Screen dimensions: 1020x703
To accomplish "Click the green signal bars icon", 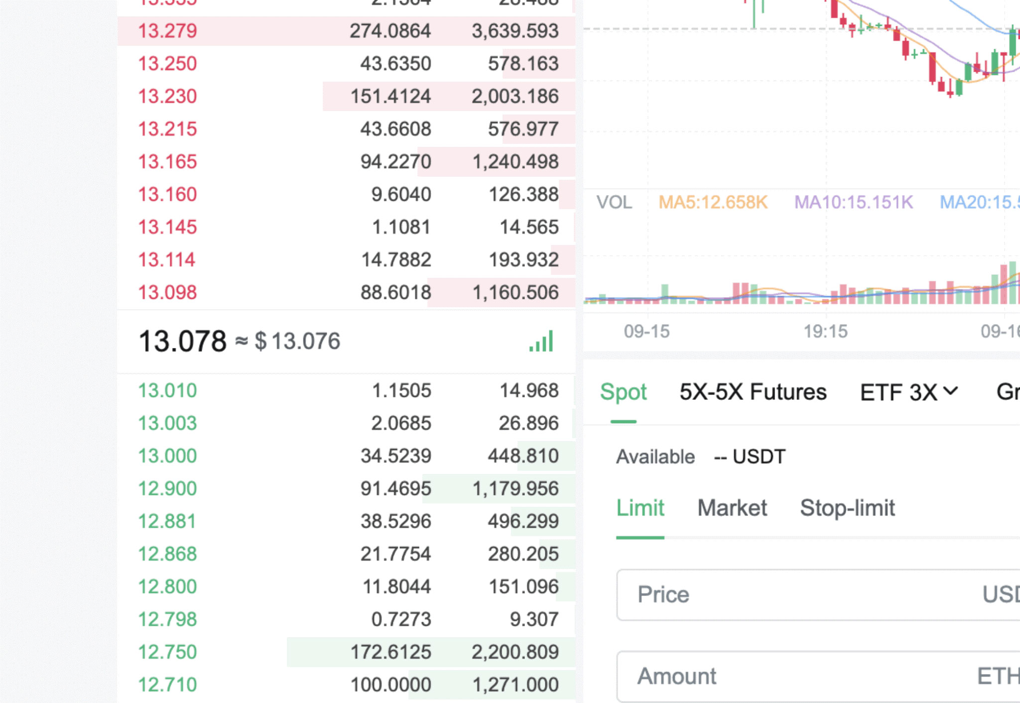I will (541, 342).
